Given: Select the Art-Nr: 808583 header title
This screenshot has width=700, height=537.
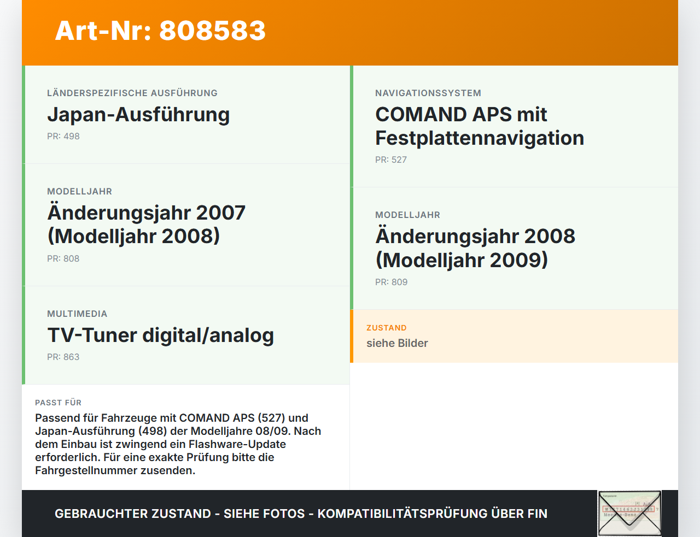Looking at the screenshot, I should pos(160,31).
